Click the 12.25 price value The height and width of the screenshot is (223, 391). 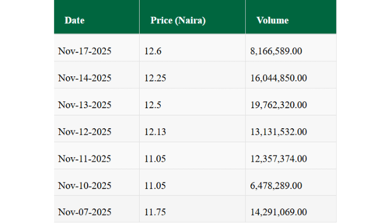pyautogui.click(x=155, y=78)
